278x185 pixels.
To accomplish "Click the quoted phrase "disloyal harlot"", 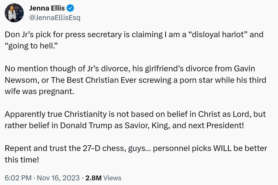I will click(214, 35).
